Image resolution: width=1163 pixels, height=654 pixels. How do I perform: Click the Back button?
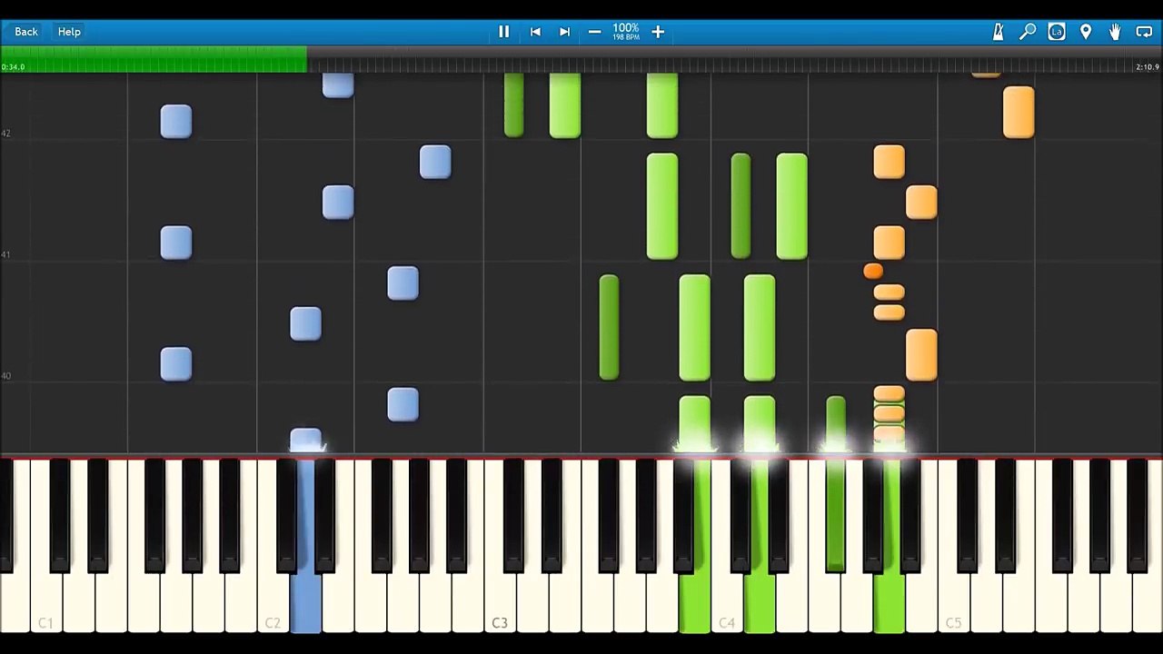(26, 32)
